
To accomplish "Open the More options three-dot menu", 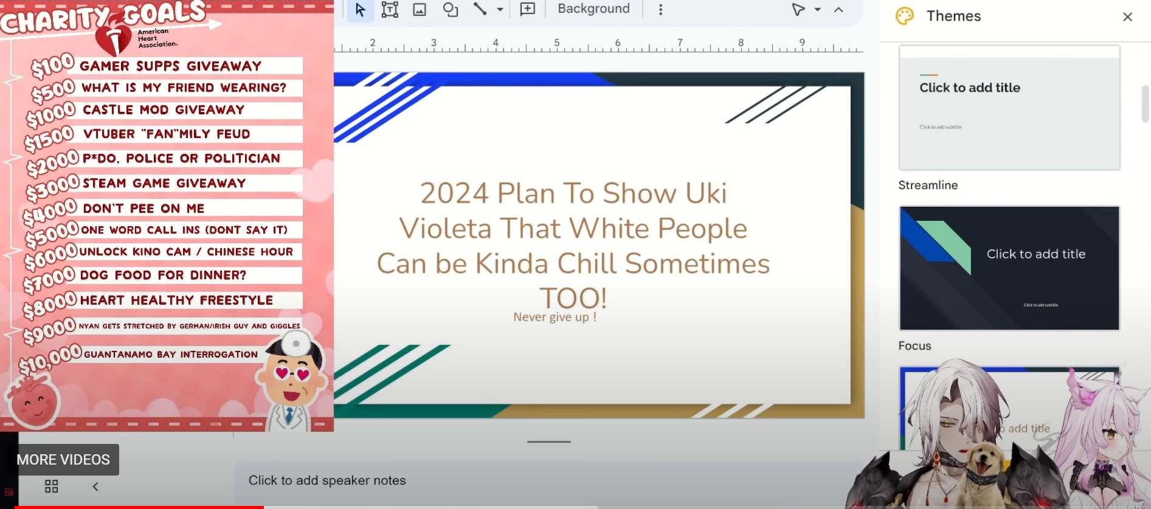I will tap(660, 9).
